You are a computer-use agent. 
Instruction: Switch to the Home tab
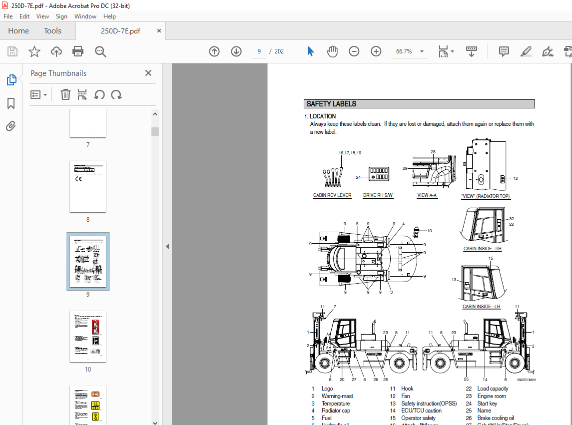pos(18,31)
